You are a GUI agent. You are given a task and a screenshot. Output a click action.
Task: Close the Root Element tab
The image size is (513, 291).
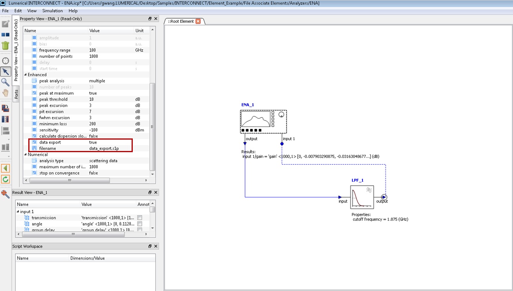(x=198, y=21)
